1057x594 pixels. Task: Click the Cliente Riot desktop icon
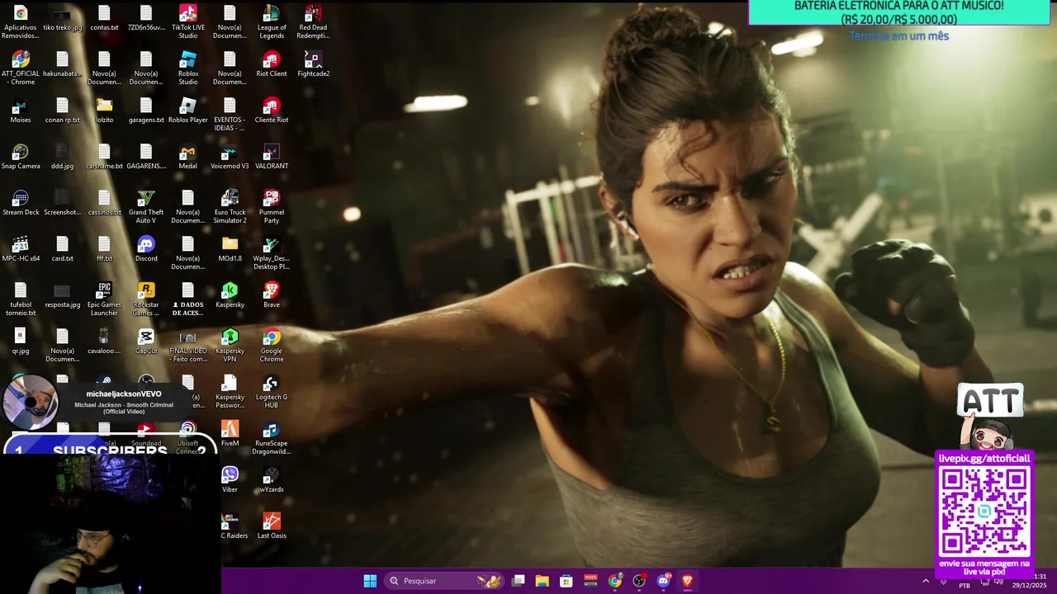271,111
